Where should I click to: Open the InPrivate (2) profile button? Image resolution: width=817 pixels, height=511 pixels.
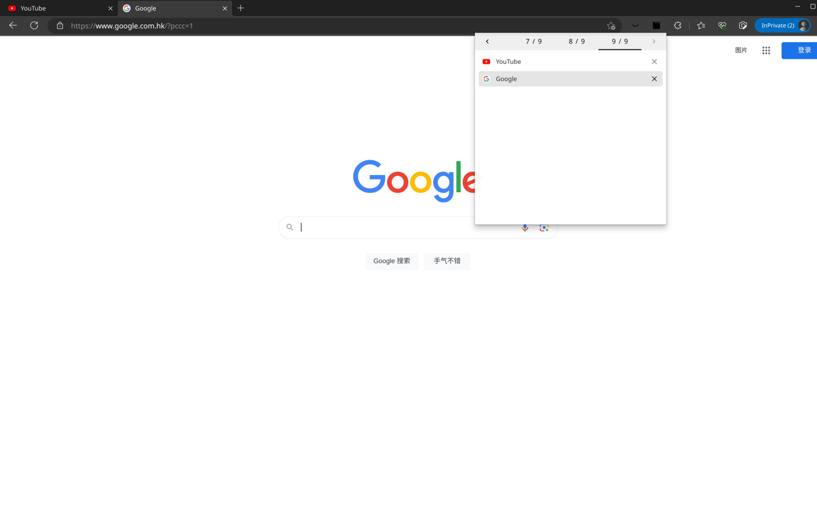pyautogui.click(x=783, y=26)
